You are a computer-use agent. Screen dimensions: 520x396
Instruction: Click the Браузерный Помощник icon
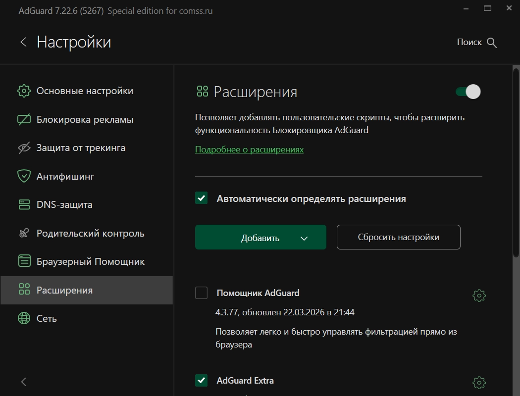tap(24, 261)
